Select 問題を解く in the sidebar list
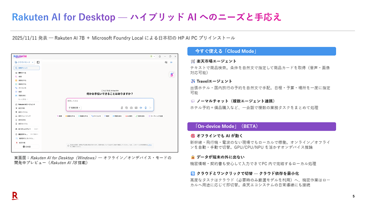 click(x=21, y=96)
